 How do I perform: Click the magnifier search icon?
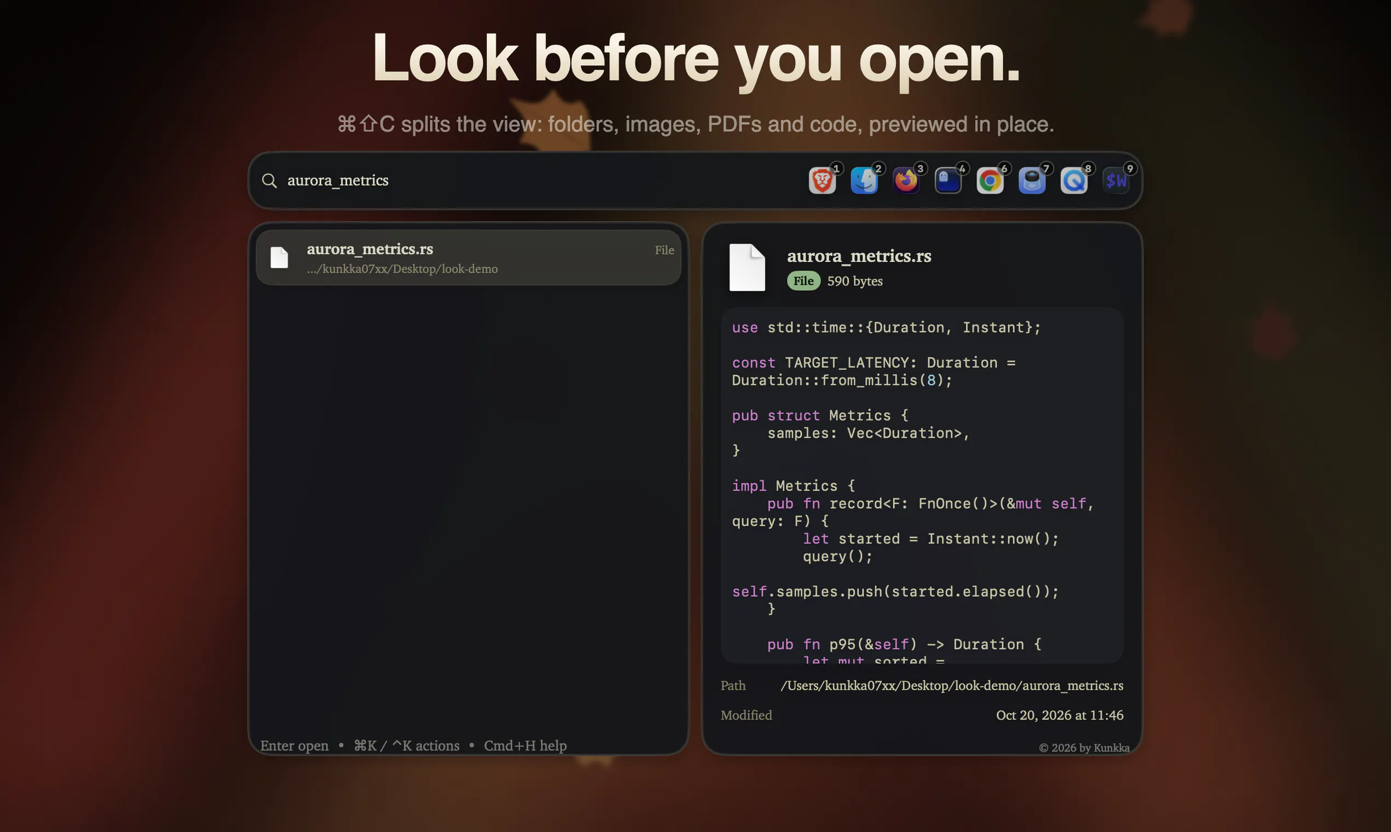click(x=269, y=181)
